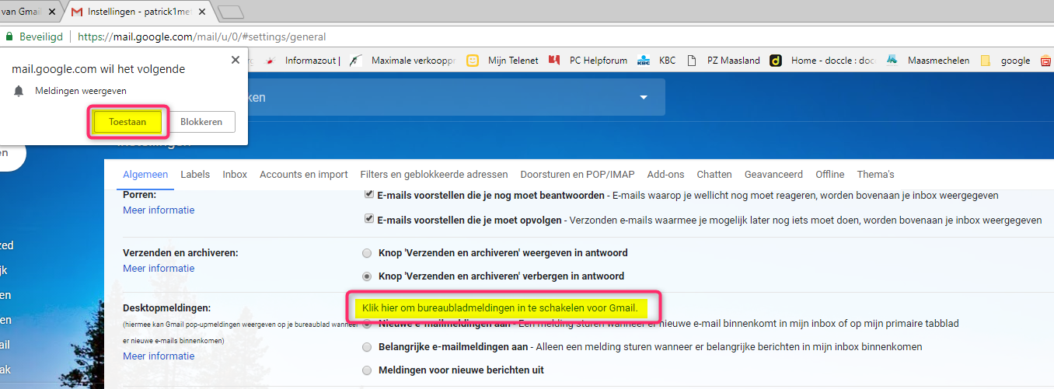The width and height of the screenshot is (1054, 389).
Task: Click the red shopping basket bookmark icon
Action: tap(1045, 60)
